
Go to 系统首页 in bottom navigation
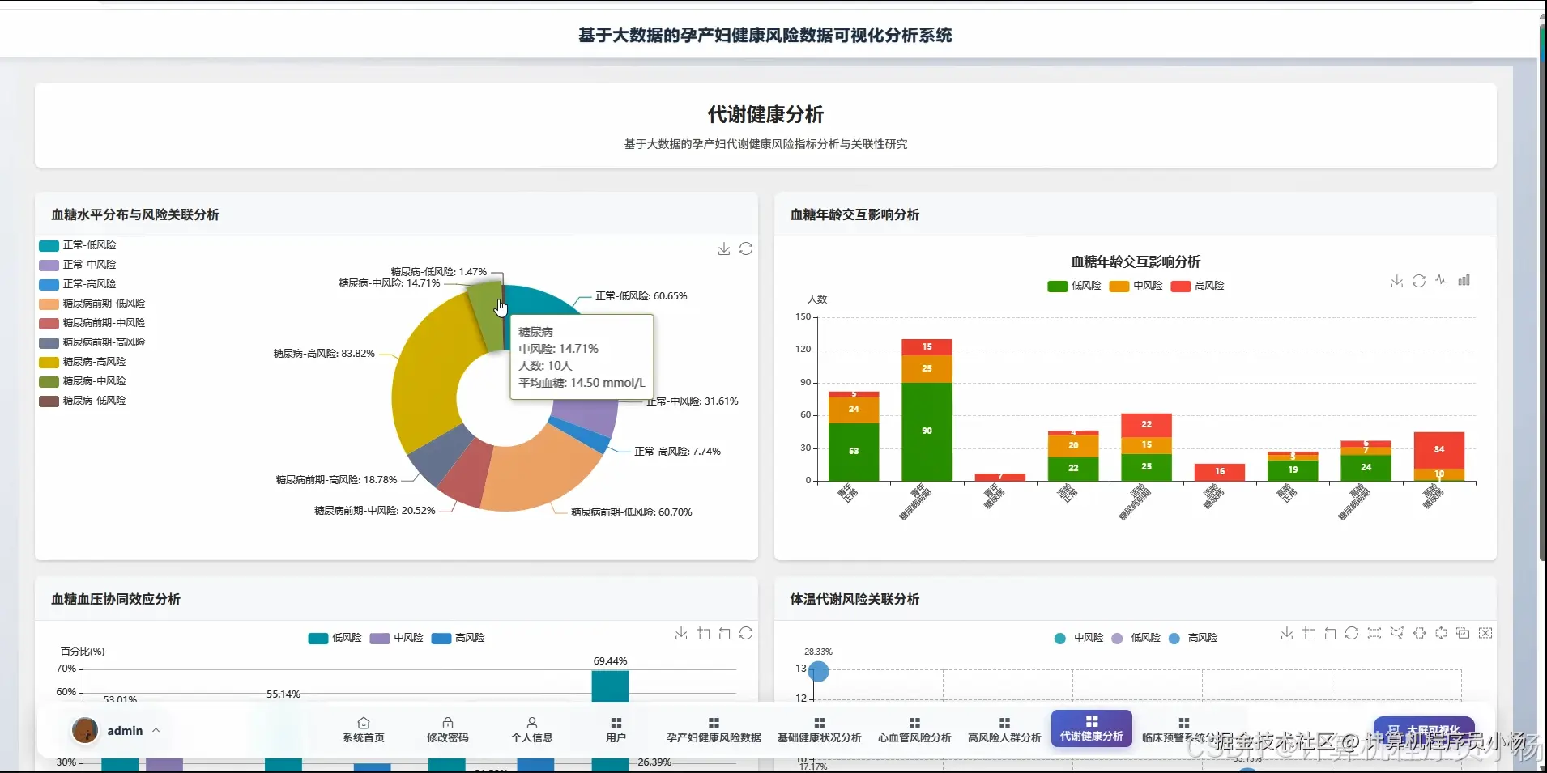tap(364, 729)
